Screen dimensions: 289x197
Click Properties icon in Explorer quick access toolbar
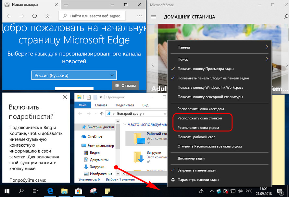click(89, 97)
